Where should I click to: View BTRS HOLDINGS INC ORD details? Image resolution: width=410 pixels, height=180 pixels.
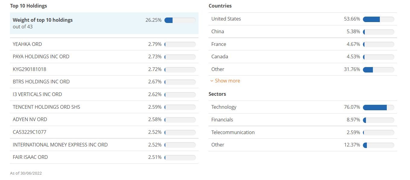(41, 82)
